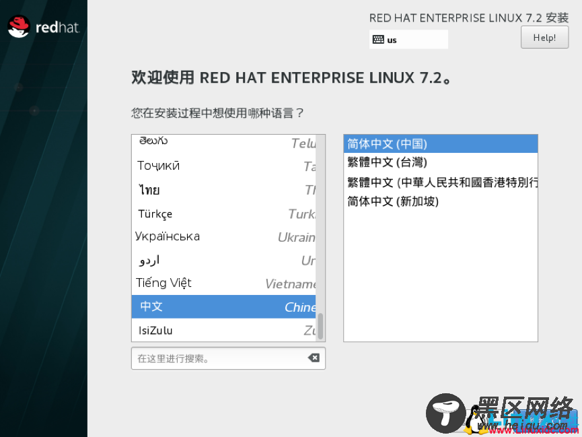Choose the Türkçe language row
Image resolution: width=582 pixels, height=437 pixels.
[x=223, y=213]
